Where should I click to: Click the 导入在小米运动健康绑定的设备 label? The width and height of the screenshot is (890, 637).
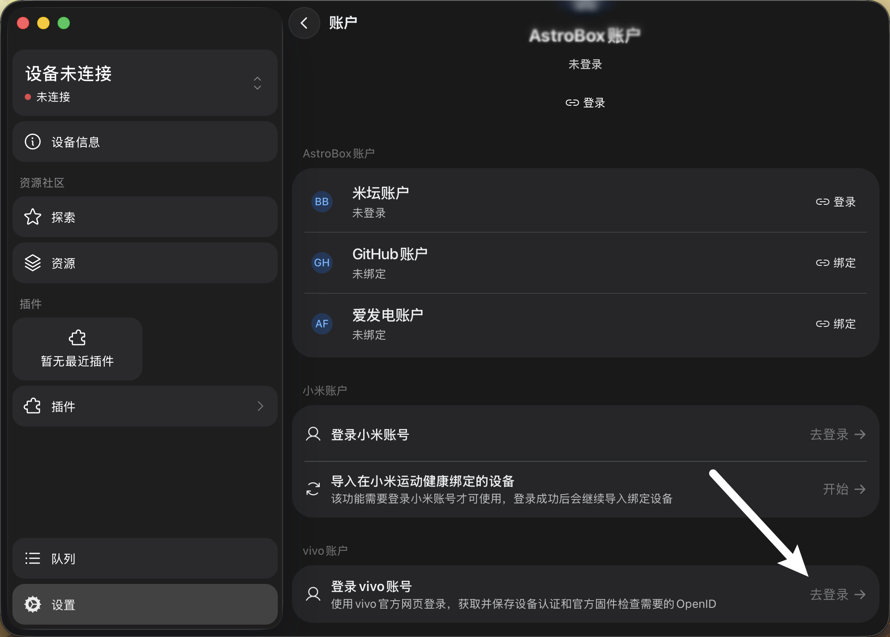tap(422, 481)
